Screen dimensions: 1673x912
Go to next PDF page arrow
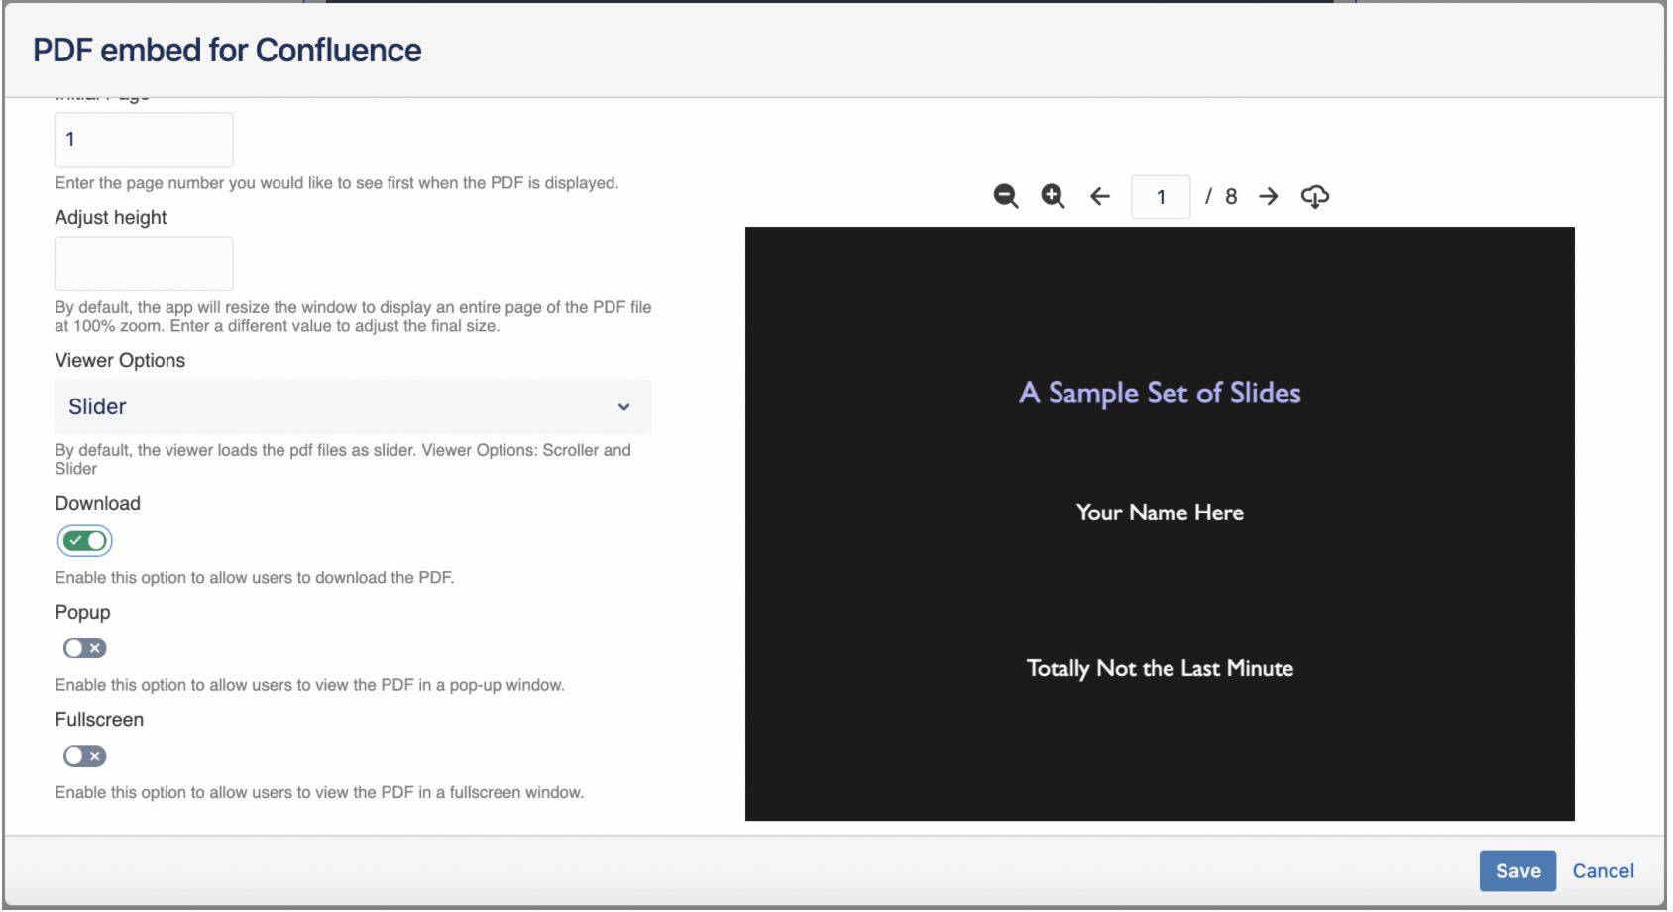[1269, 196]
